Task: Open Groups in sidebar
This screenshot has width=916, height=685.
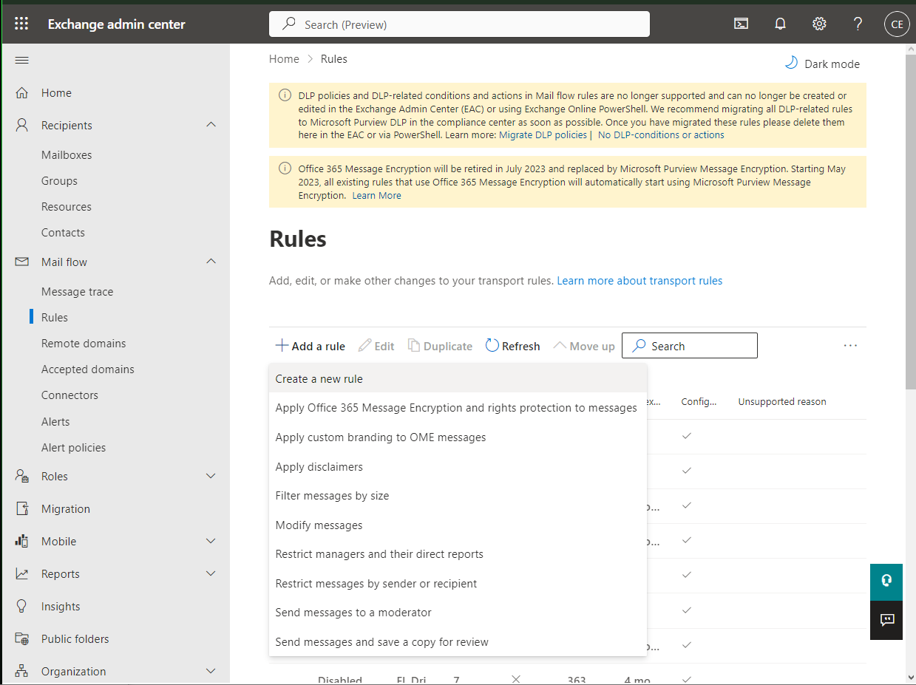Action: (59, 180)
